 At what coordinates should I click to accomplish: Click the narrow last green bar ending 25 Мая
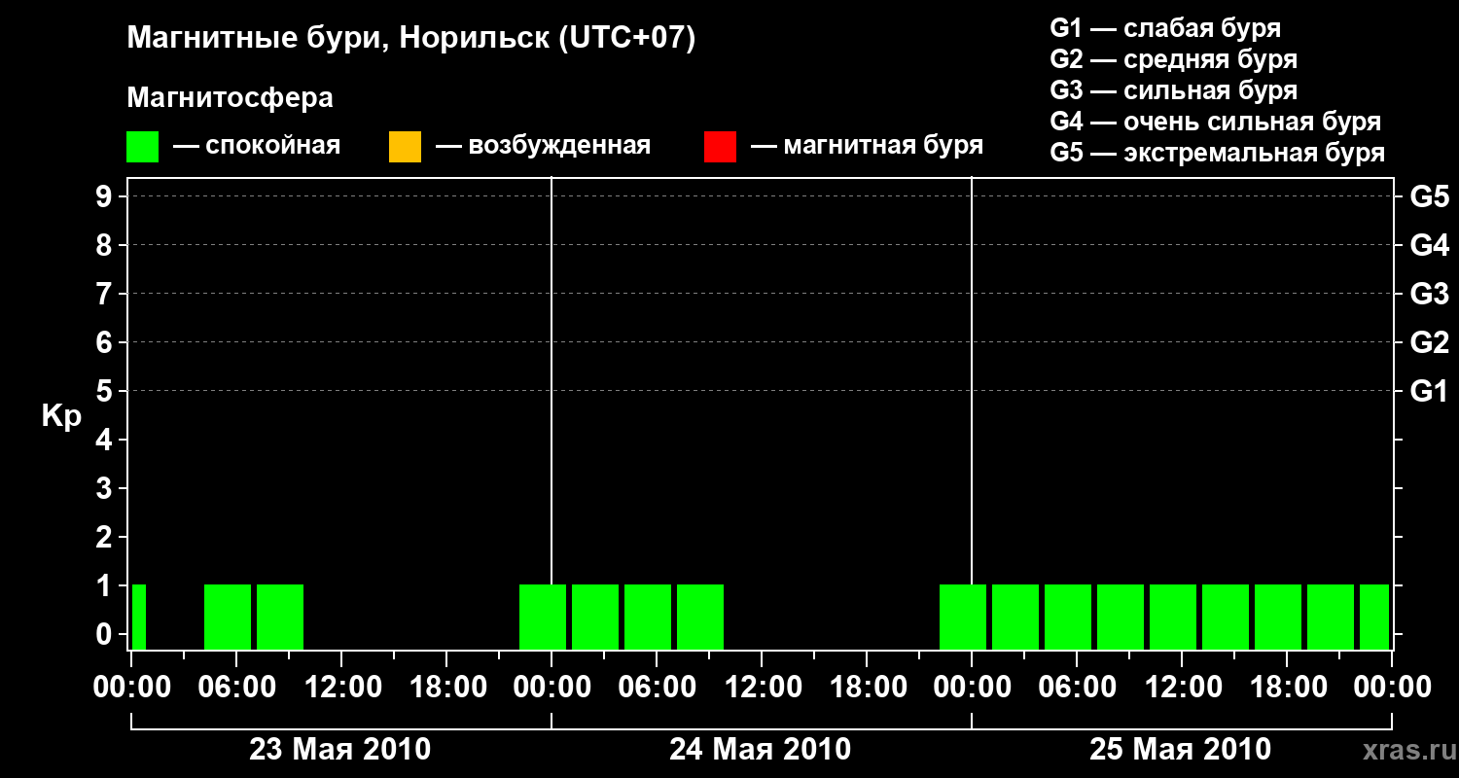click(1374, 617)
